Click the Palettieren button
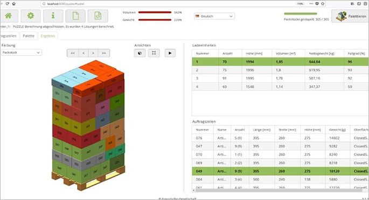Screen dimensions: 369x200 tap(350, 16)
